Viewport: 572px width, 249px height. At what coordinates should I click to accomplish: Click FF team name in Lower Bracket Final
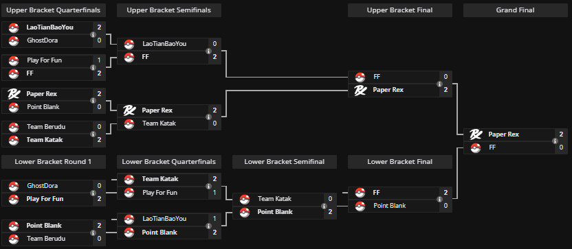tap(377, 193)
